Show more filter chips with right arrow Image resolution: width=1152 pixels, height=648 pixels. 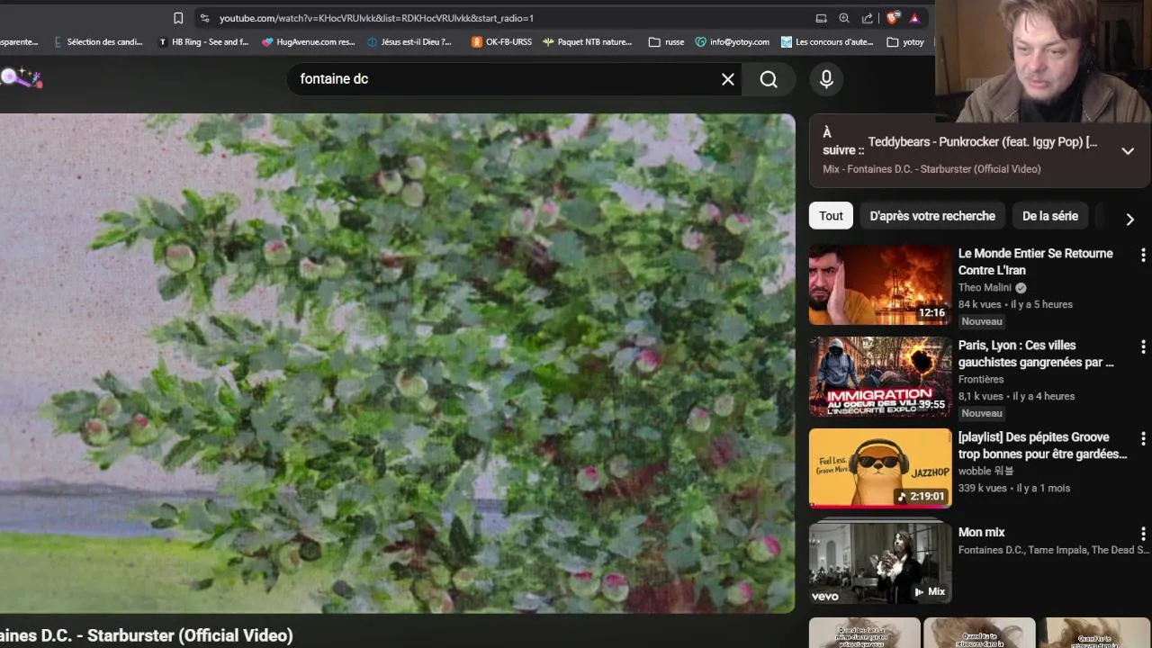[1129, 219]
